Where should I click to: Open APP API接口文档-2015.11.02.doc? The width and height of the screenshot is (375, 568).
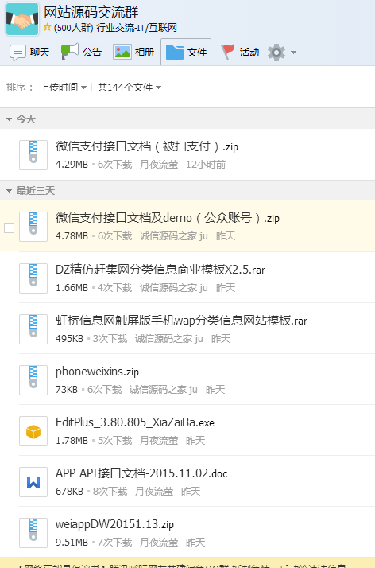pyautogui.click(x=141, y=473)
